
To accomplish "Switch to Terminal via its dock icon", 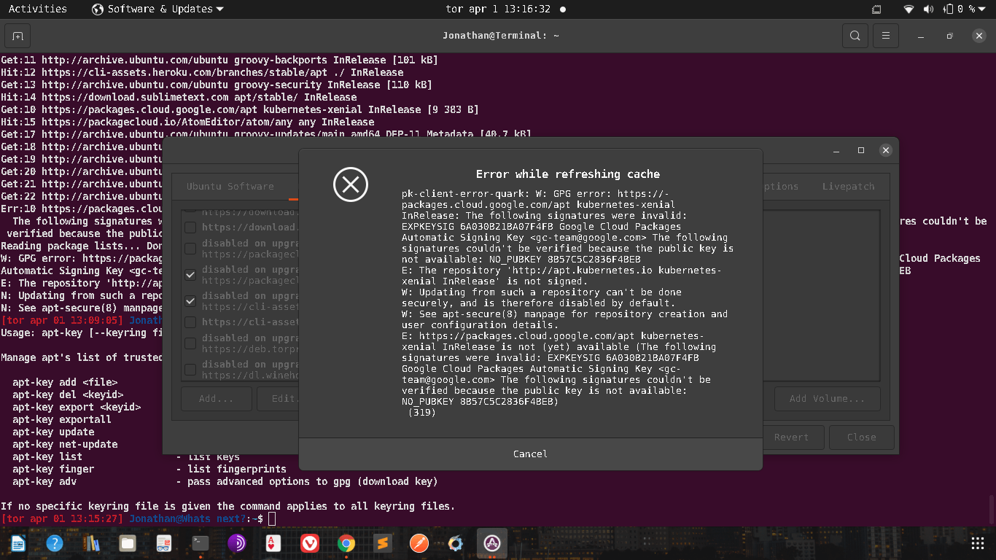I will (x=201, y=543).
